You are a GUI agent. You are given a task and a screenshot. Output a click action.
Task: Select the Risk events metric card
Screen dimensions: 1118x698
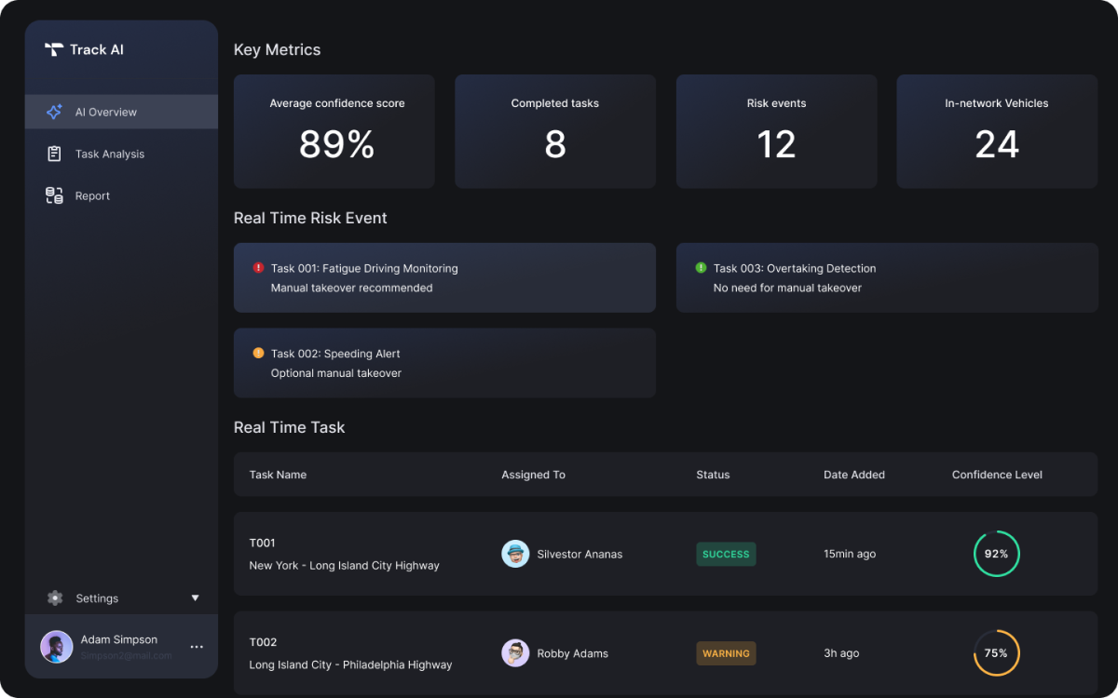click(x=776, y=131)
